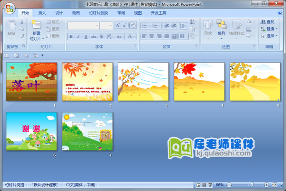Click the Select button
286x191 pixels.
(x=269, y=36)
